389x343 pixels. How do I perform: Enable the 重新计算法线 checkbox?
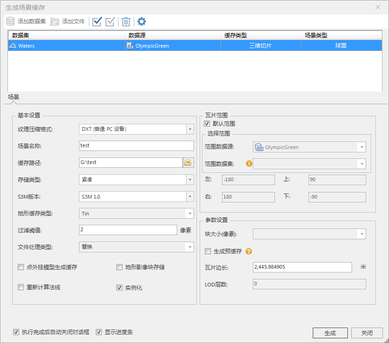click(21, 287)
